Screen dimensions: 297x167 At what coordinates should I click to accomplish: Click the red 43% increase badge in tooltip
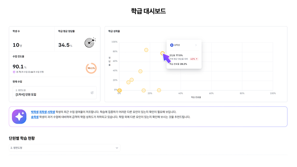[194, 59]
